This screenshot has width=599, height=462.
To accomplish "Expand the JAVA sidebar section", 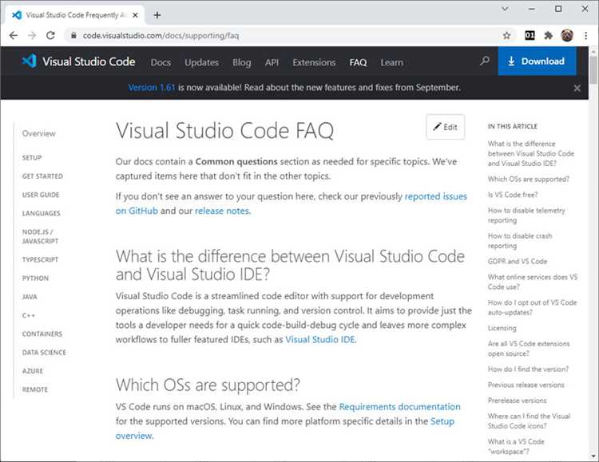I will pos(30,297).
